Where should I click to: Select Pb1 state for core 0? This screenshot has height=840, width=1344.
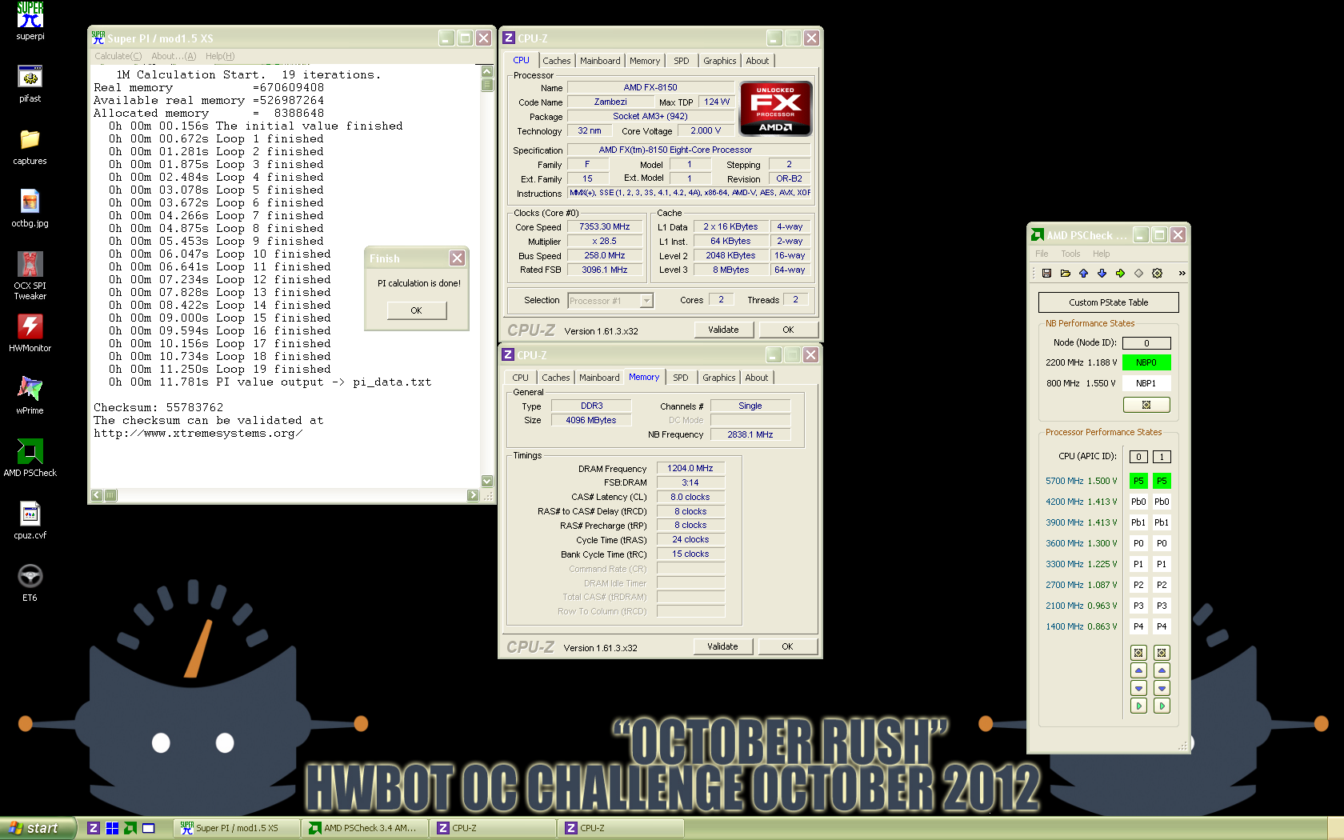click(1138, 522)
